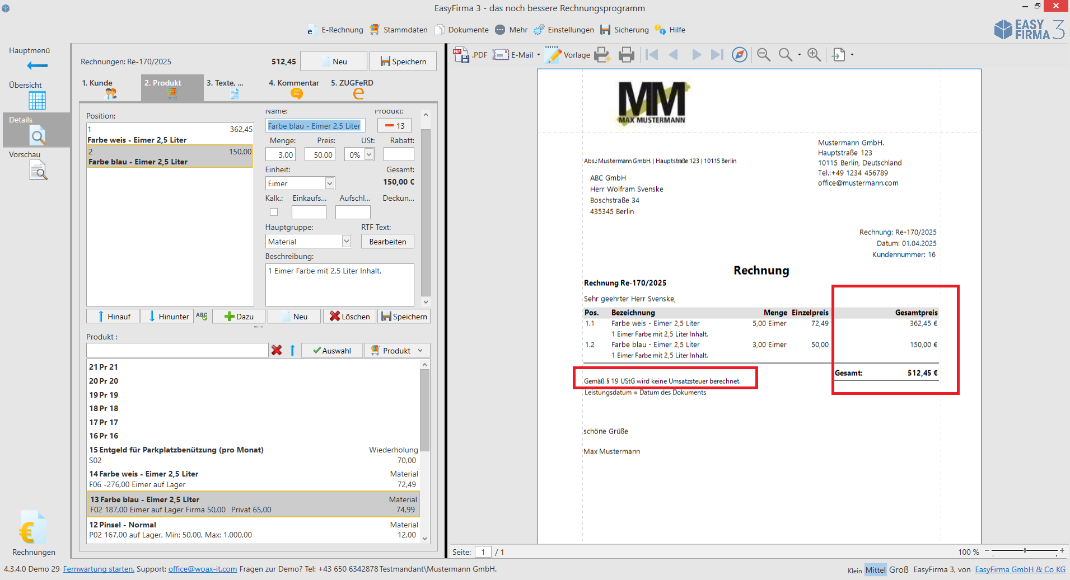
Task: Open the Fernwartung starten link
Action: [98, 569]
